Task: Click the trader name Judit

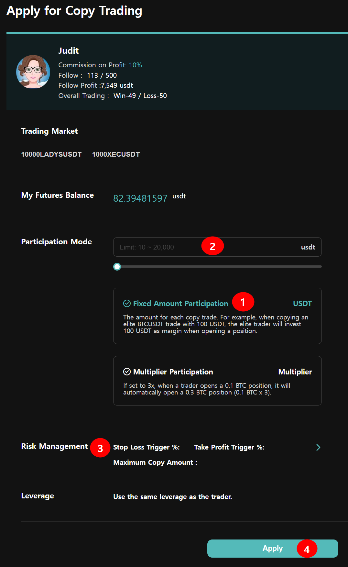Action: 69,51
